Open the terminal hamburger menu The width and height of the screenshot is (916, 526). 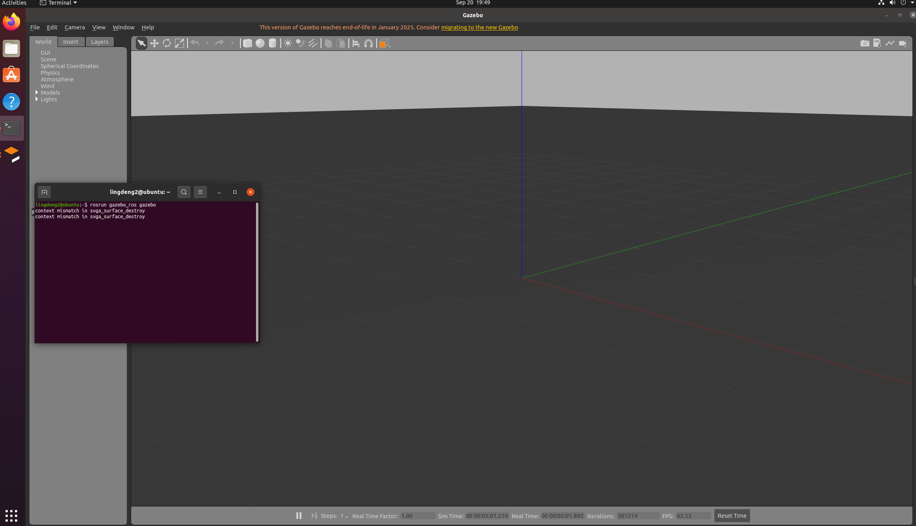tap(200, 192)
